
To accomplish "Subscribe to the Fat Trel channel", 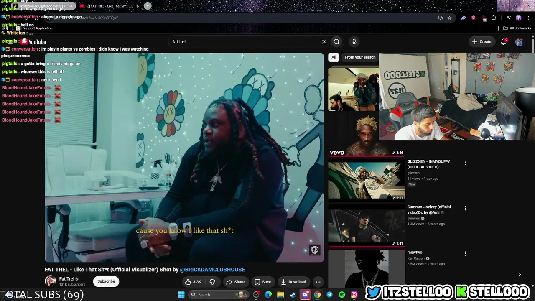I will tap(106, 281).
